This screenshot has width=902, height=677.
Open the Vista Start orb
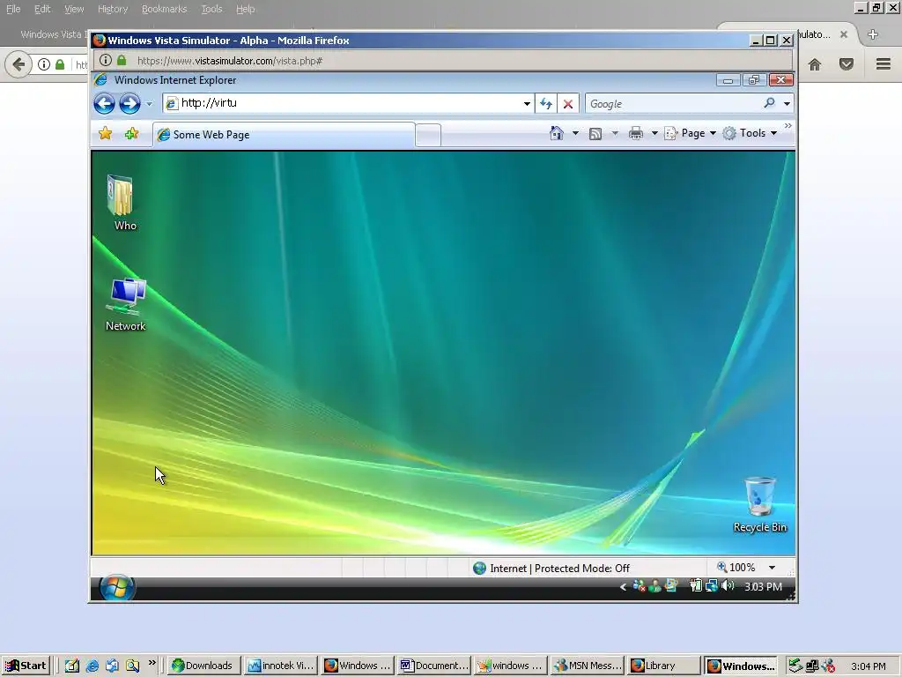coord(117,587)
